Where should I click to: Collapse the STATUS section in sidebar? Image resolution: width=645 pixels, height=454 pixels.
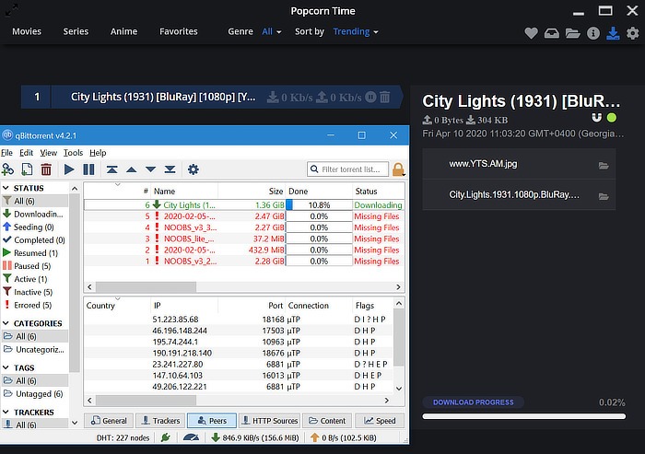(7, 188)
